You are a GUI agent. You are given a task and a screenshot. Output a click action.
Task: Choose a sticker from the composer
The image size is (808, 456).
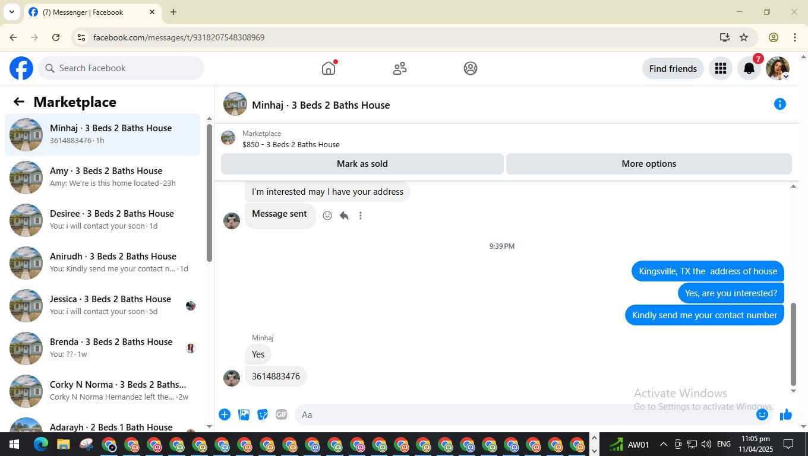pyautogui.click(x=263, y=414)
